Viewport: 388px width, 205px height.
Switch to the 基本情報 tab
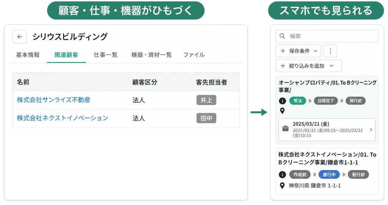coord(28,55)
